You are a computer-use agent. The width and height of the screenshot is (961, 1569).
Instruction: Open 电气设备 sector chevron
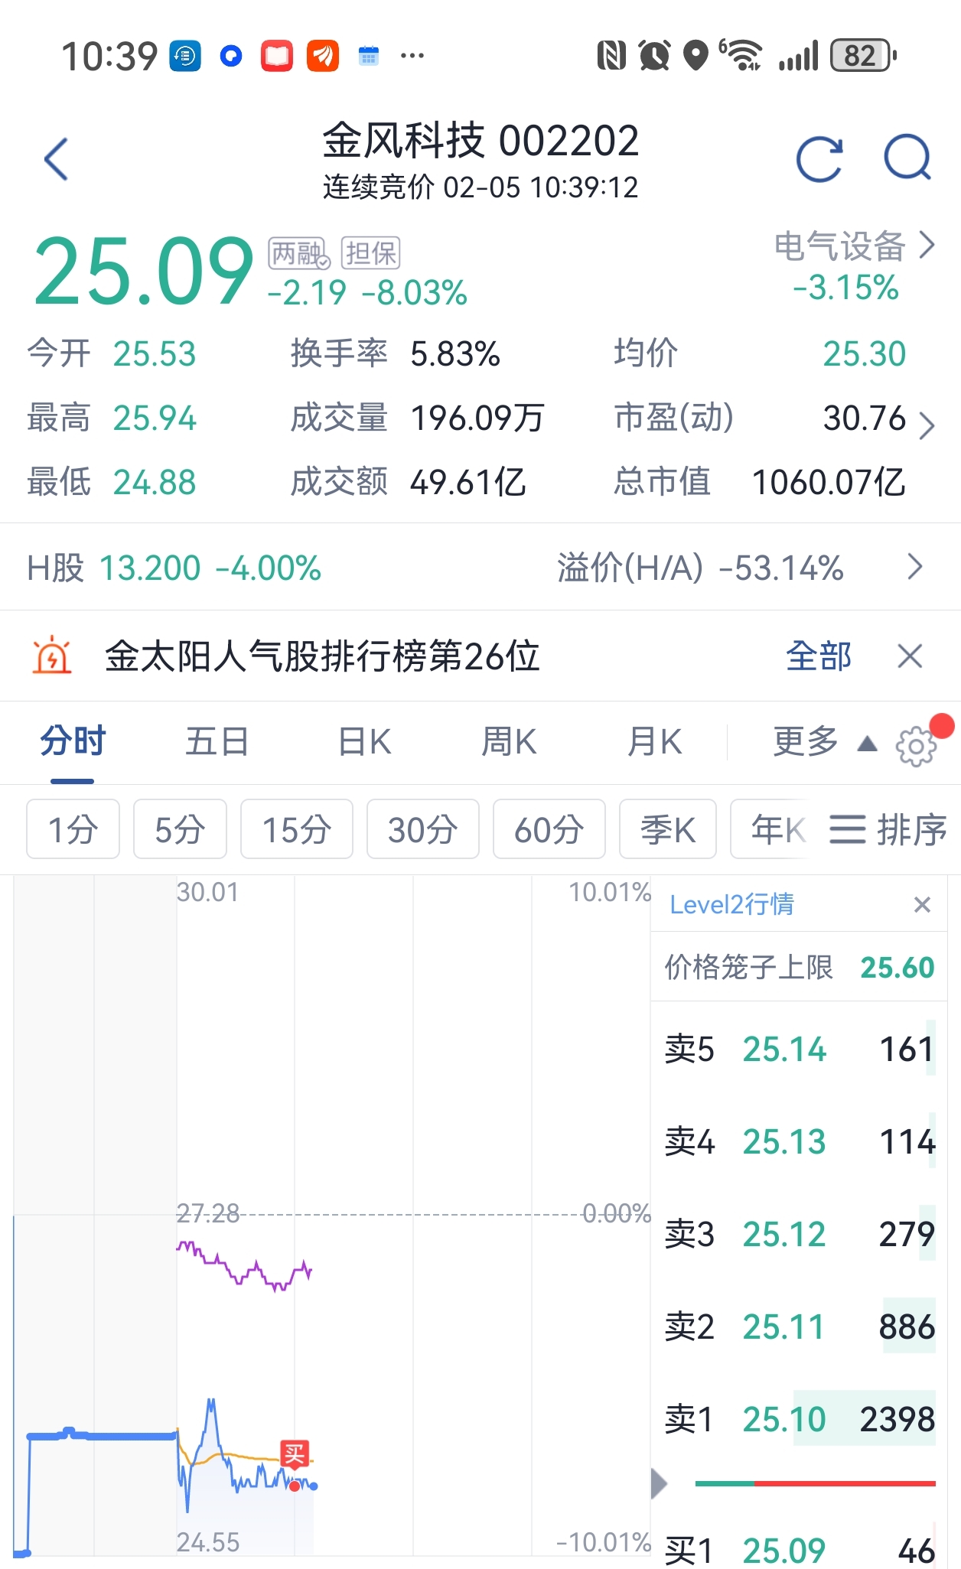pyautogui.click(x=927, y=246)
